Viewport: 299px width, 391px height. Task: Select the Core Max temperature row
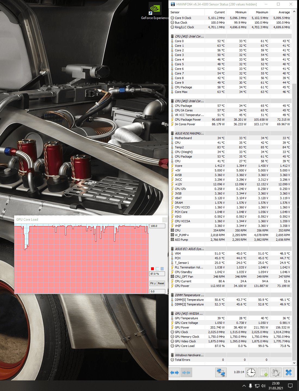(x=230, y=92)
